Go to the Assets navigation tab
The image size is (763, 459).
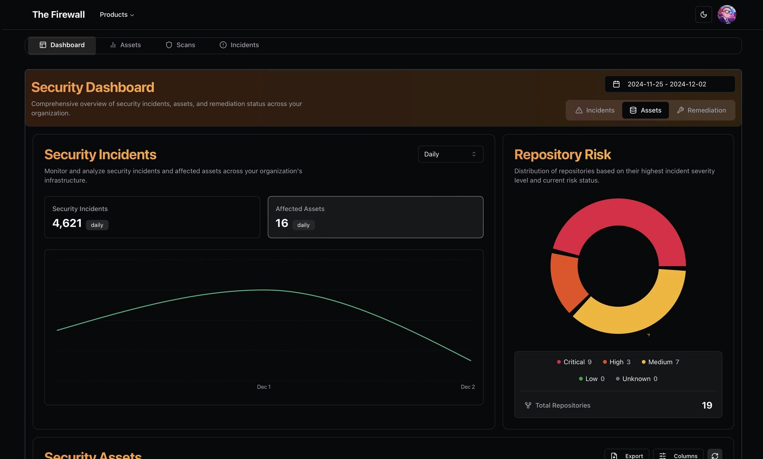pos(126,45)
